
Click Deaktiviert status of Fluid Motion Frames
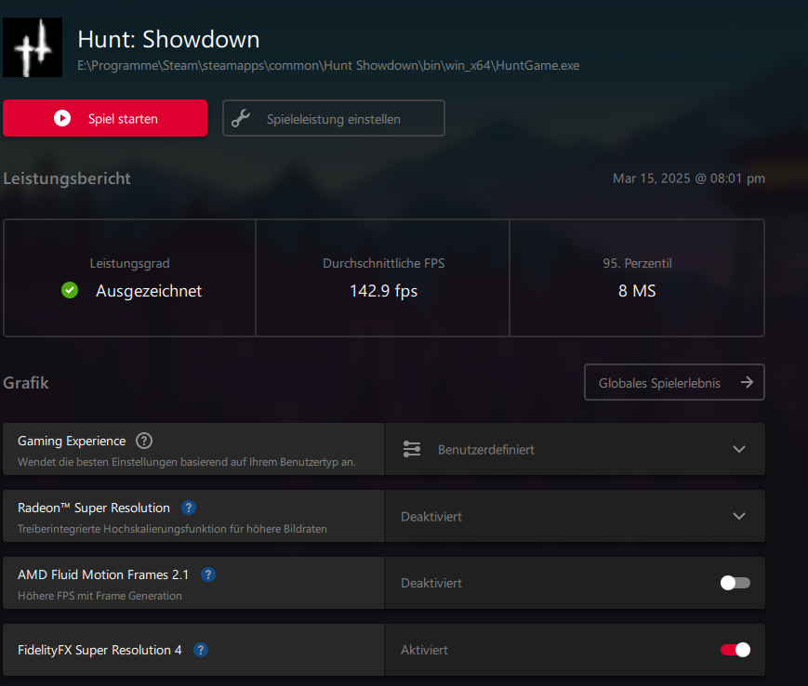coord(431,583)
